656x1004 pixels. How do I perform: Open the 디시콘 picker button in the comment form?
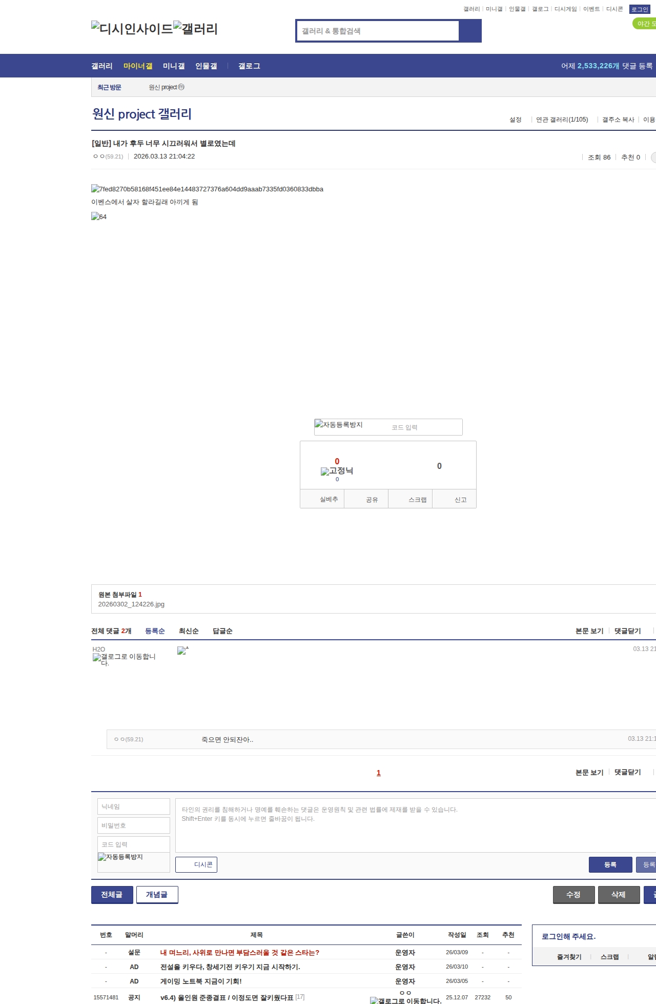pyautogui.click(x=196, y=864)
